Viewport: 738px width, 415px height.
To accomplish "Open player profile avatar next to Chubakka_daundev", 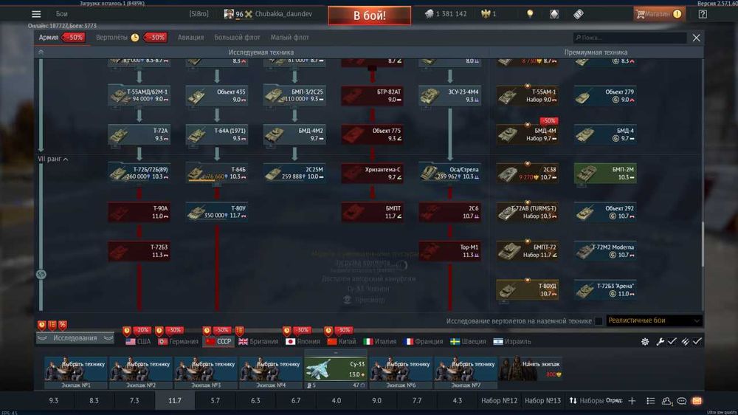I will pos(229,14).
